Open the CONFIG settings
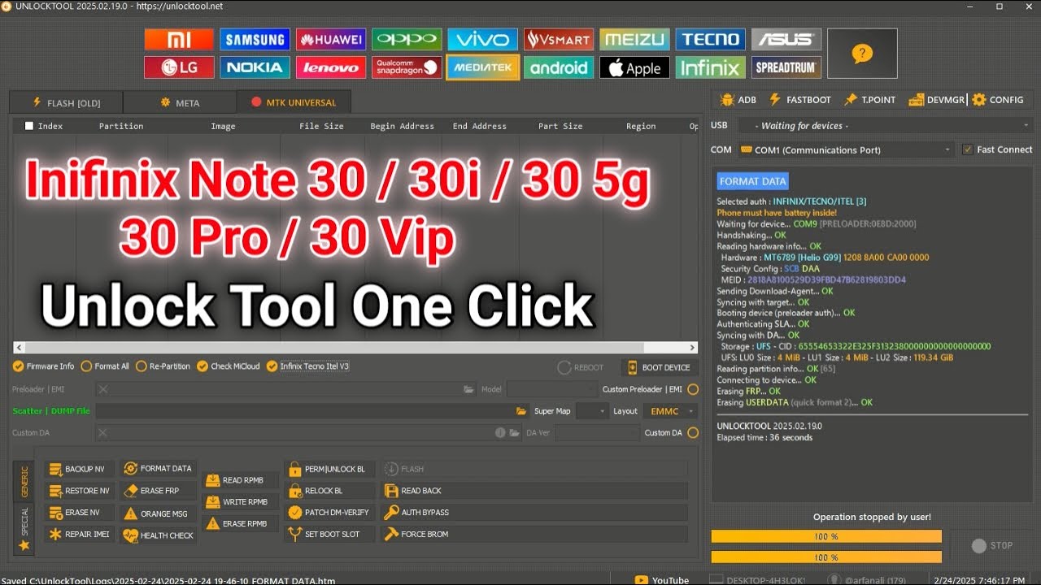Viewport: 1041px width, 585px height. (998, 100)
